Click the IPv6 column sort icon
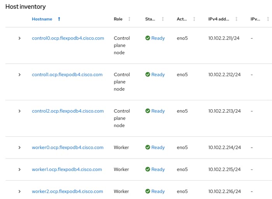Viewport: 272px width, 199px height. click(x=268, y=19)
